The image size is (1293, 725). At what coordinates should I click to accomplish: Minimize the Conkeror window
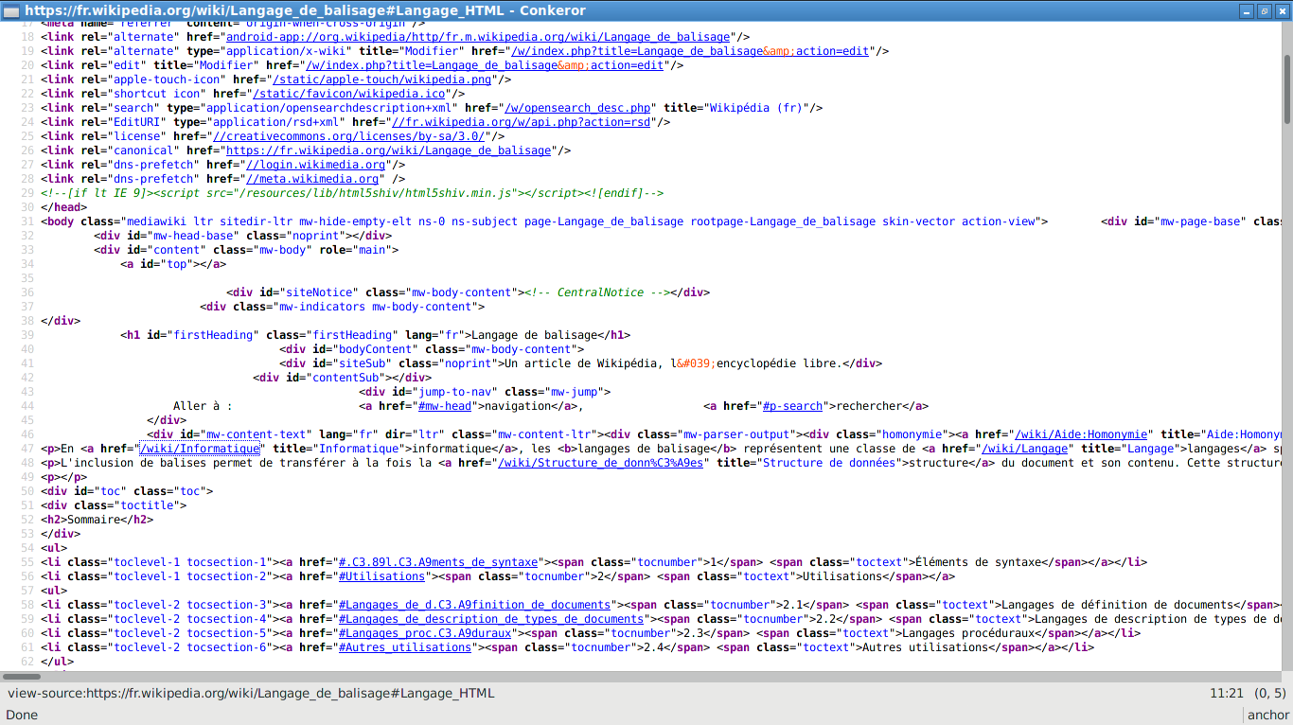click(1248, 10)
